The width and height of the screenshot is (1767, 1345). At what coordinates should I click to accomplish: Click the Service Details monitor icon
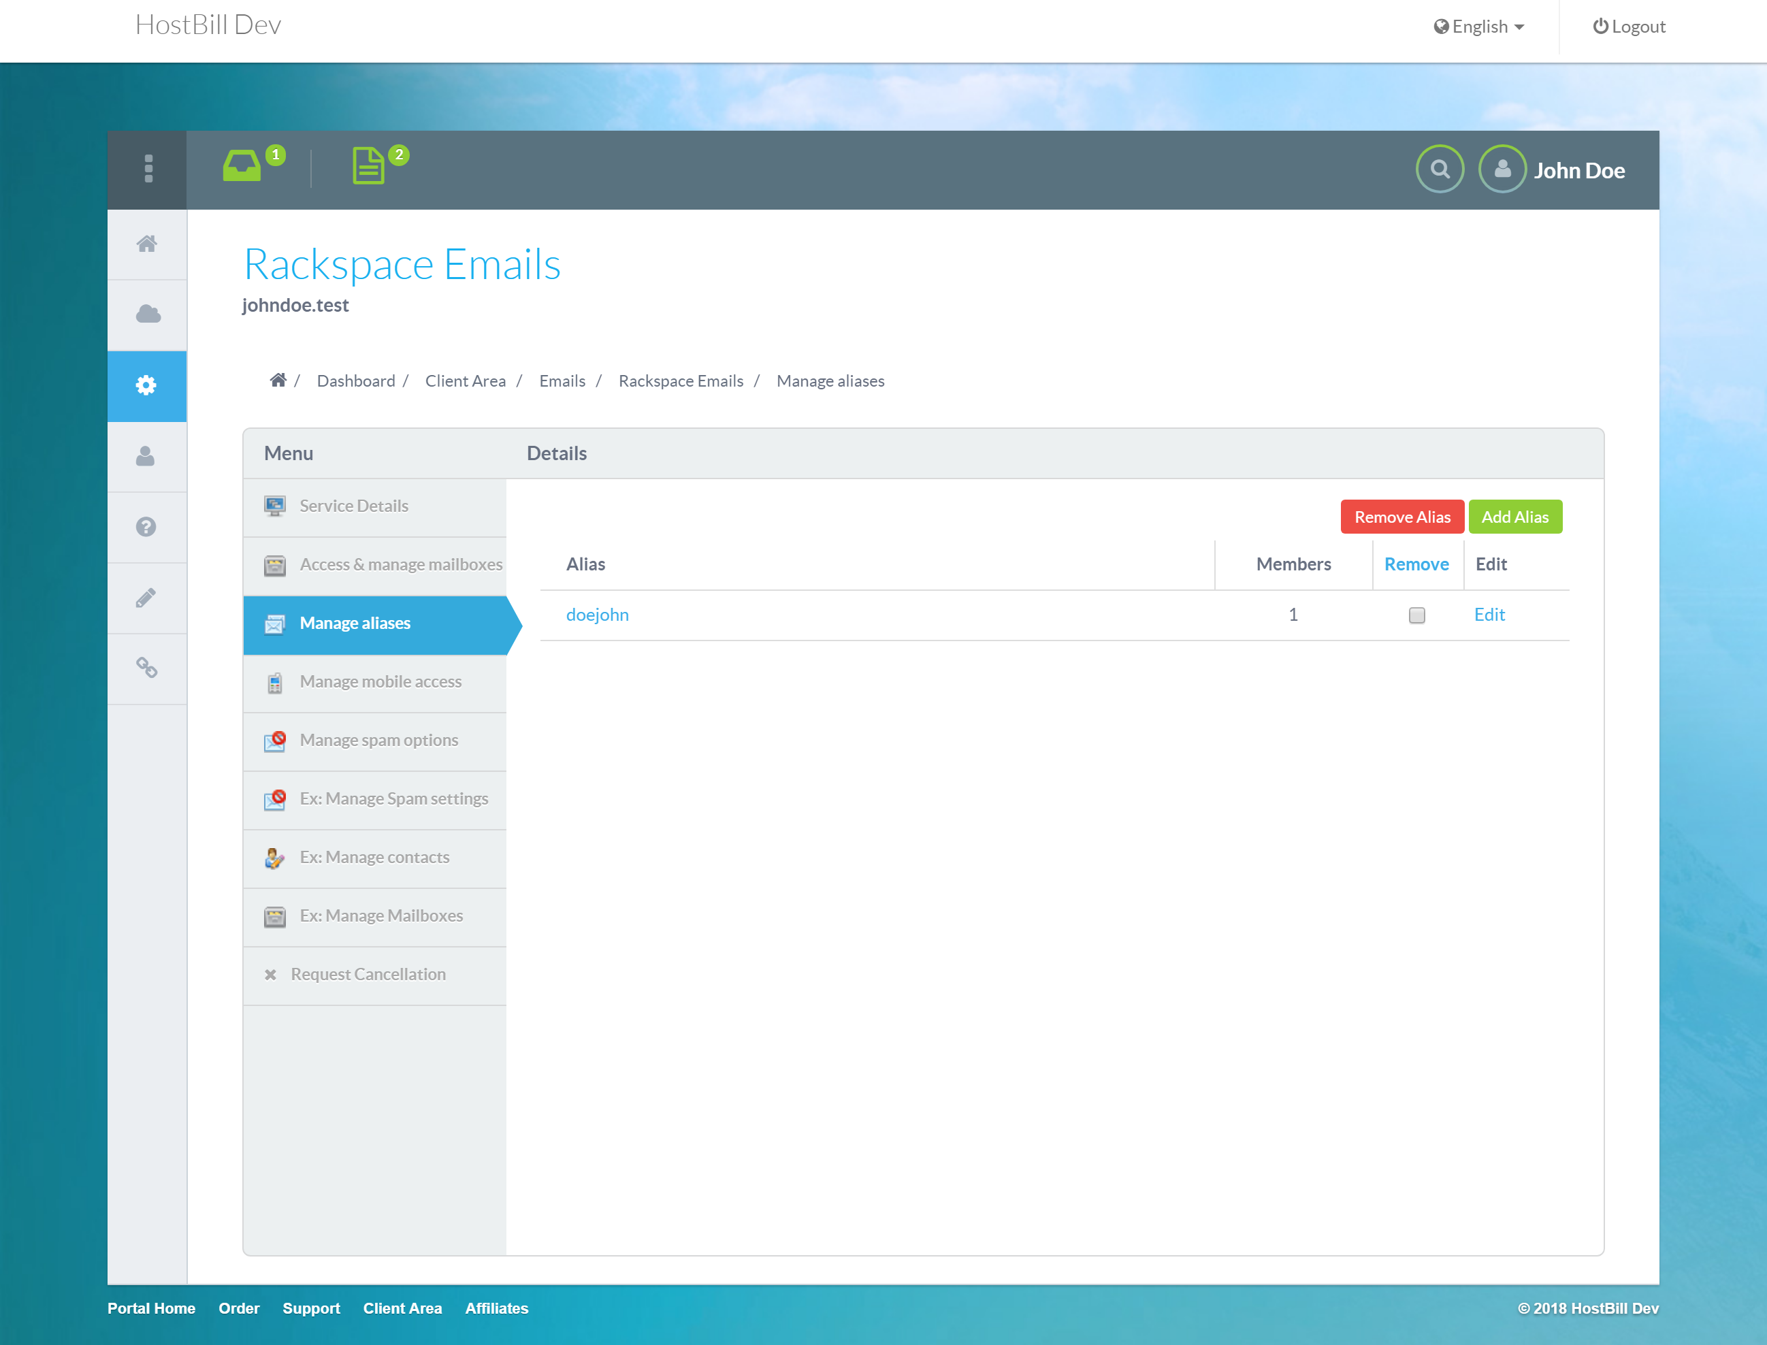[274, 507]
